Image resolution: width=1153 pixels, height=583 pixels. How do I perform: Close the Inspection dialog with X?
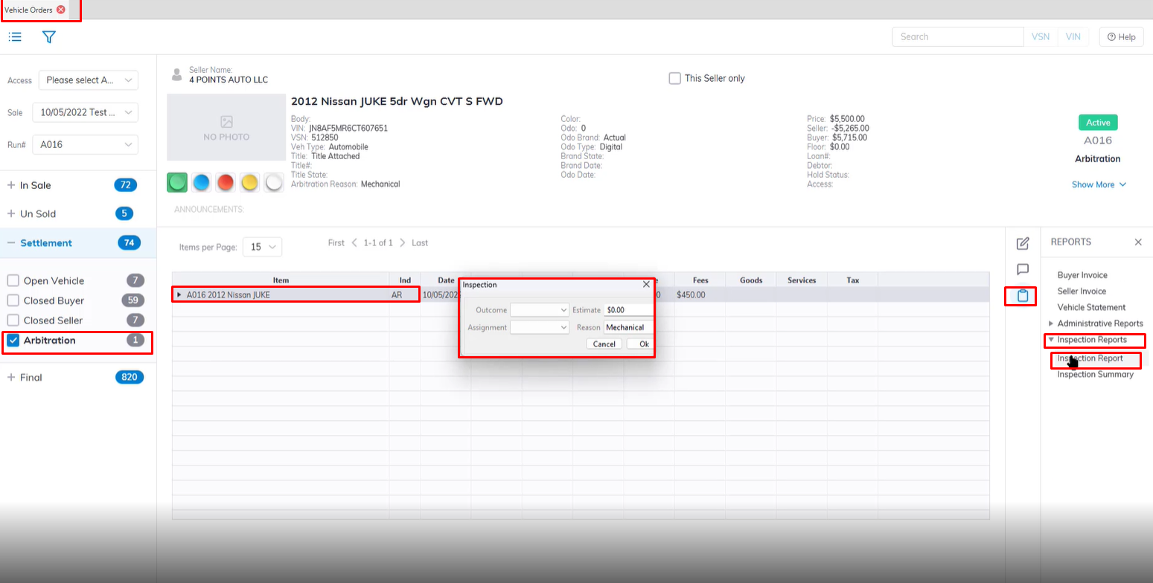coord(645,284)
